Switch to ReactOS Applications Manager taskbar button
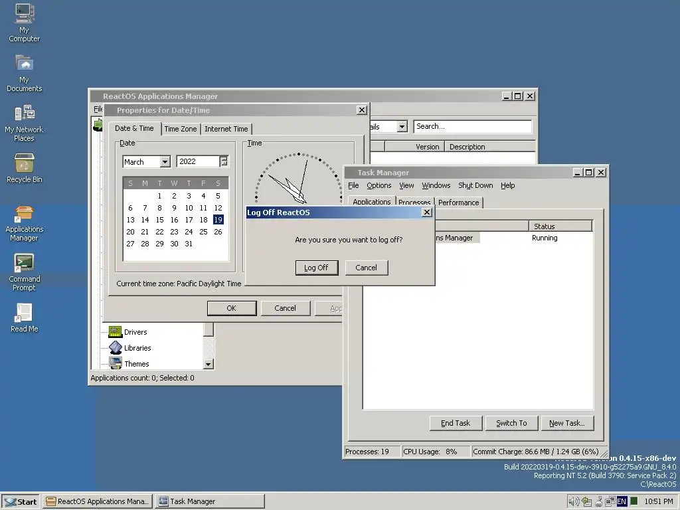The image size is (680, 510). click(x=98, y=501)
